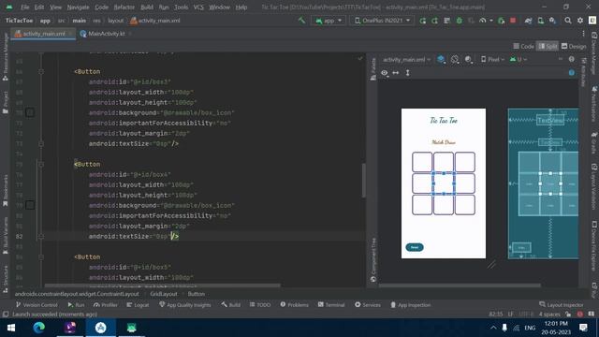
Task: Click gutter drawable preview for box4 background
Action: (x=30, y=206)
